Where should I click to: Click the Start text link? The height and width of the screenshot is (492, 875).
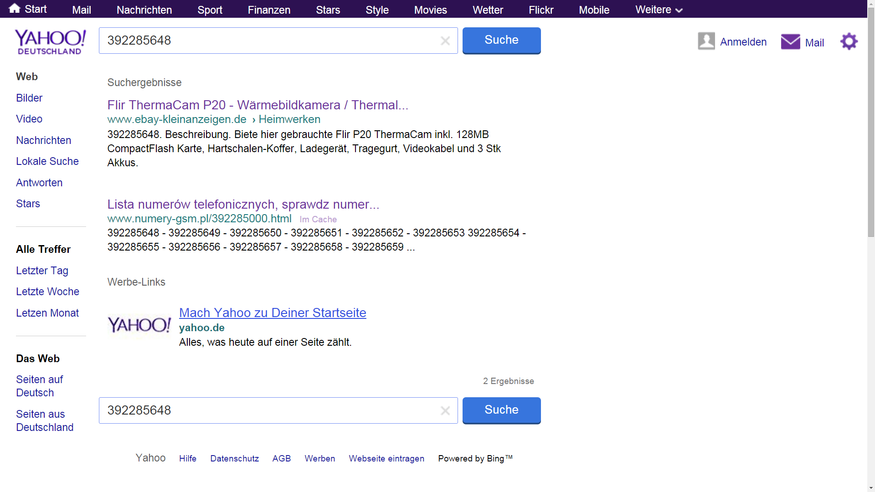[36, 9]
